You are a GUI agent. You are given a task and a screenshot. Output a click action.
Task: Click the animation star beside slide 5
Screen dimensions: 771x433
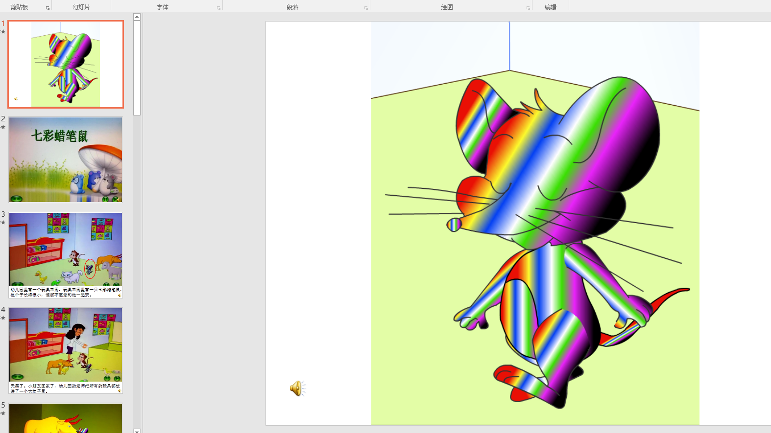3,413
